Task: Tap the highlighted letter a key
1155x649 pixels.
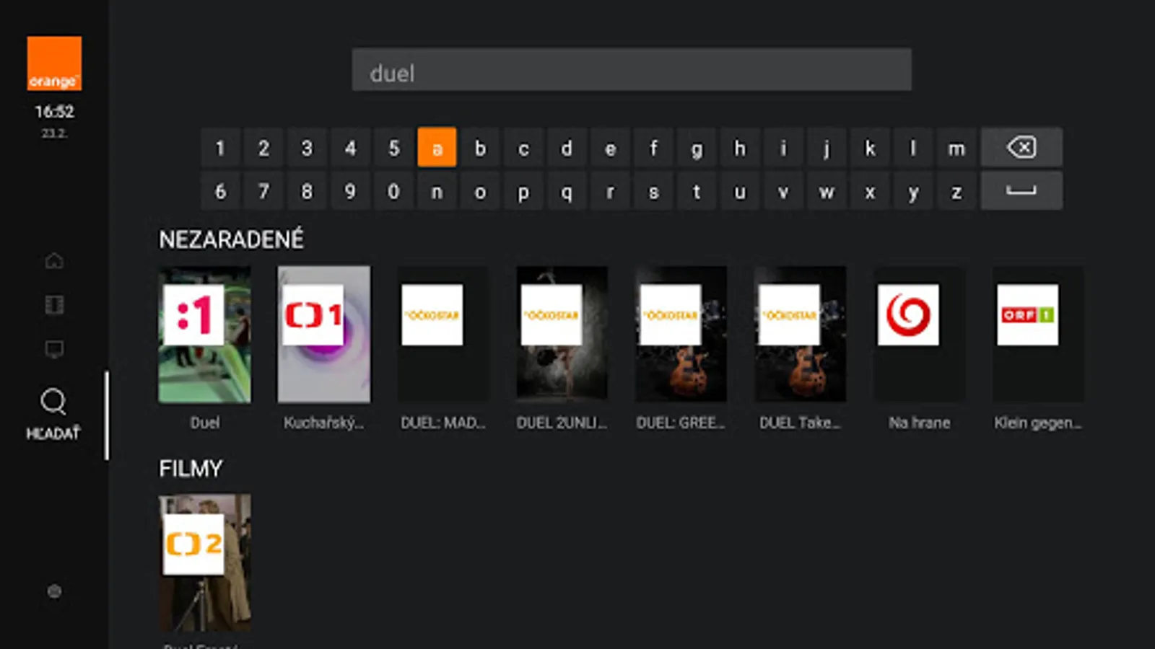Action: pos(437,148)
